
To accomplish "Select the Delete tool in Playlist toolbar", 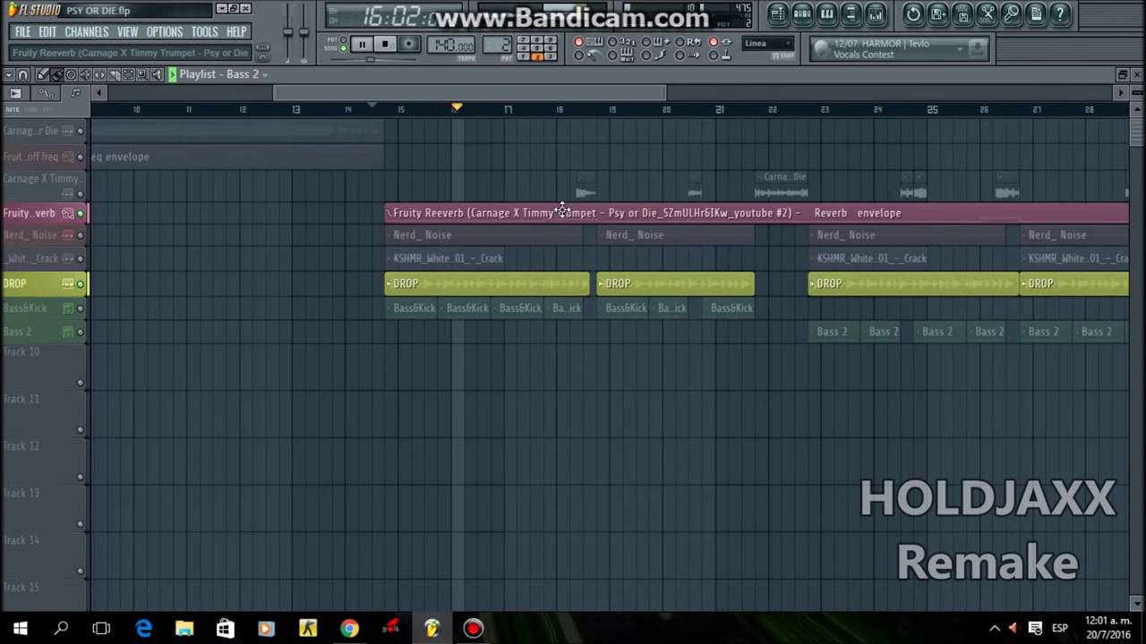I will [71, 74].
